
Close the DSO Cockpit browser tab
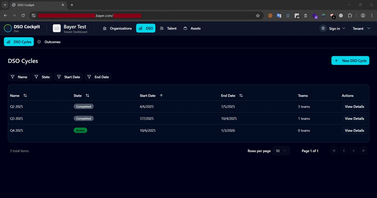[x=63, y=5]
